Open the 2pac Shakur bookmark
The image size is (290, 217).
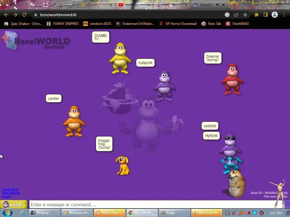[23, 24]
